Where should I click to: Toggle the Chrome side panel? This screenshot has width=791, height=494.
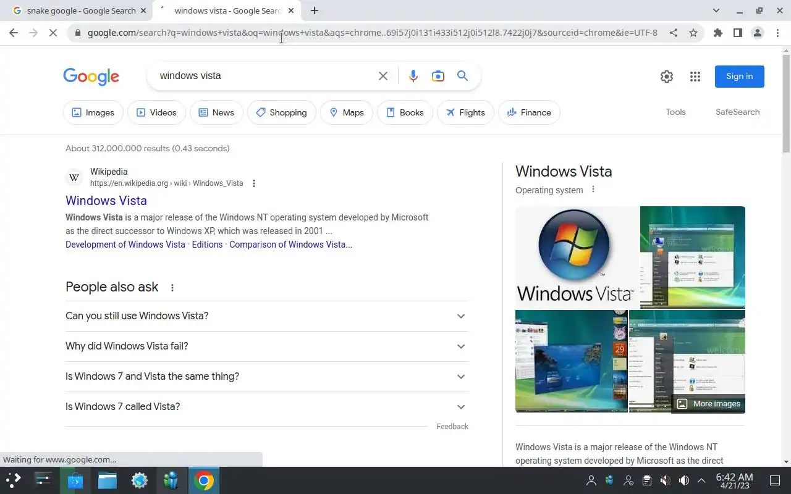[738, 33]
